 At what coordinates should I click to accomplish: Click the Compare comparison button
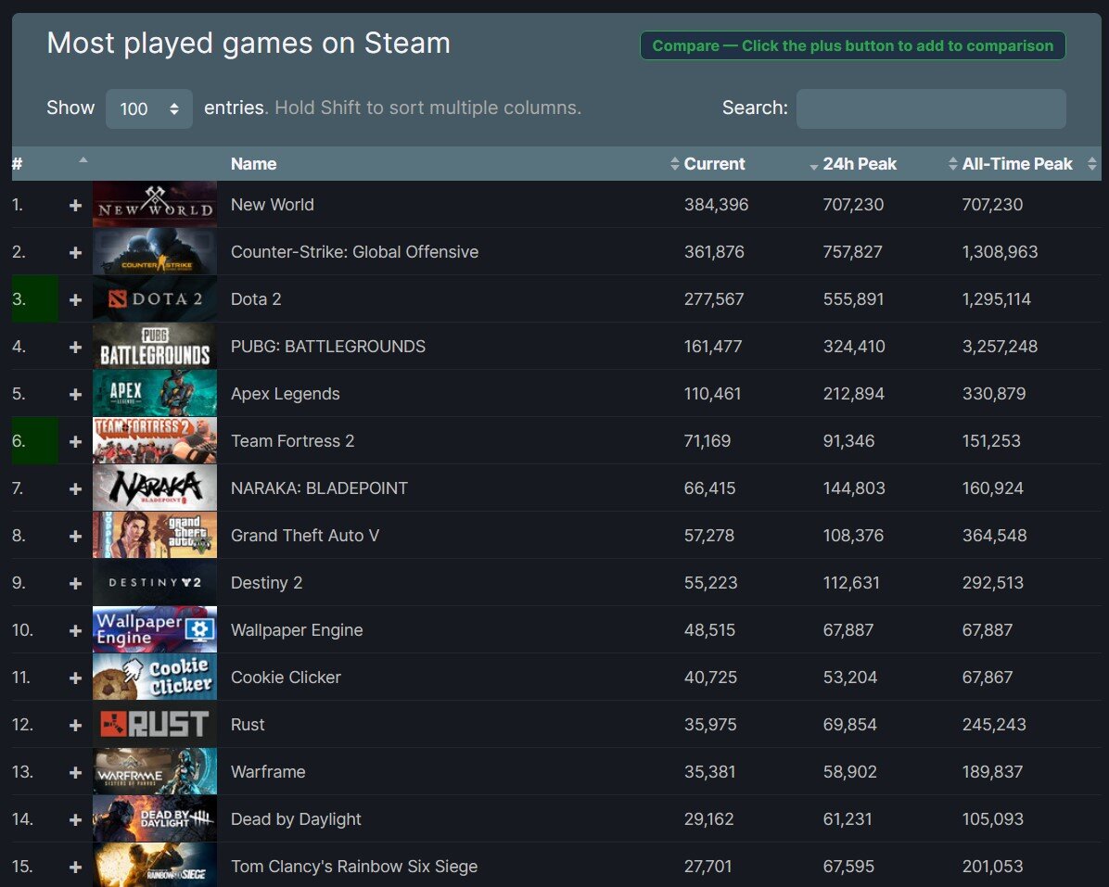tap(852, 46)
